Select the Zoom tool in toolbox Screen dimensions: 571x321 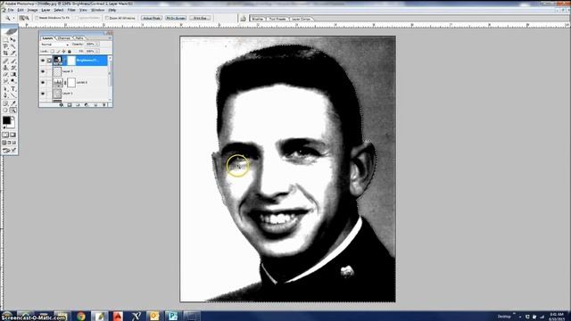click(x=12, y=110)
